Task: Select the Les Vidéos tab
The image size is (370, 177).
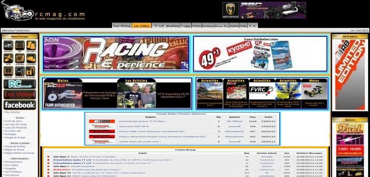Action: click(142, 26)
